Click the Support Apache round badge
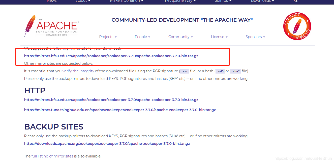This screenshot has height=163, width=334. click(297, 26)
